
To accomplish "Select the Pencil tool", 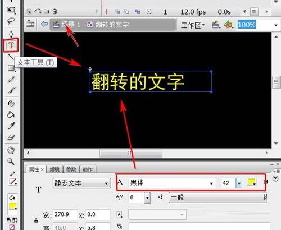I will coord(11,79).
